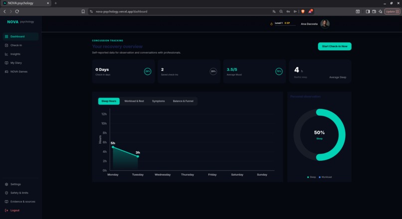The height and width of the screenshot is (219, 402).
Task: Click the zoom out magnifier icon
Action: pyautogui.click(x=281, y=11)
